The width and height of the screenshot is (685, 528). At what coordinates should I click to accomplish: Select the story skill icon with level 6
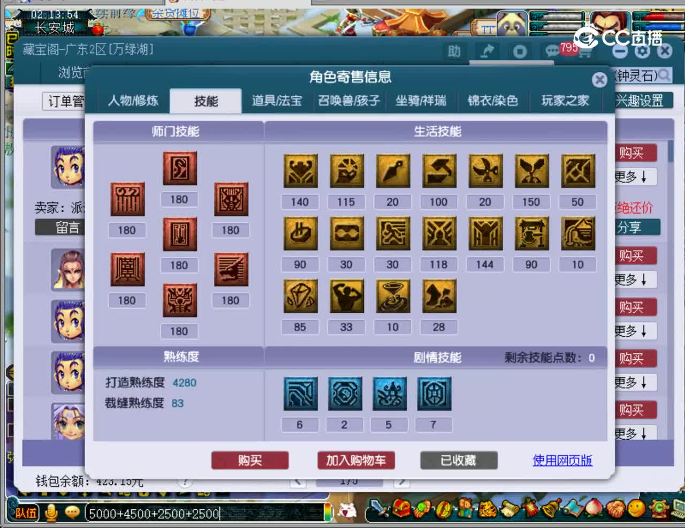300,394
